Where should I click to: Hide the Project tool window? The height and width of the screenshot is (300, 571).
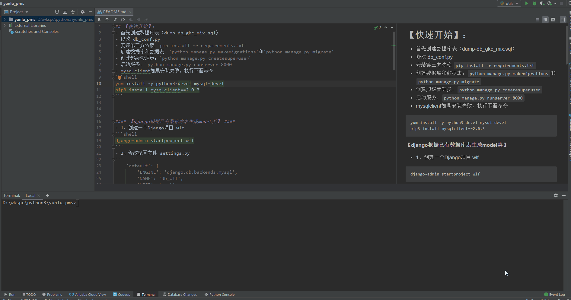91,12
